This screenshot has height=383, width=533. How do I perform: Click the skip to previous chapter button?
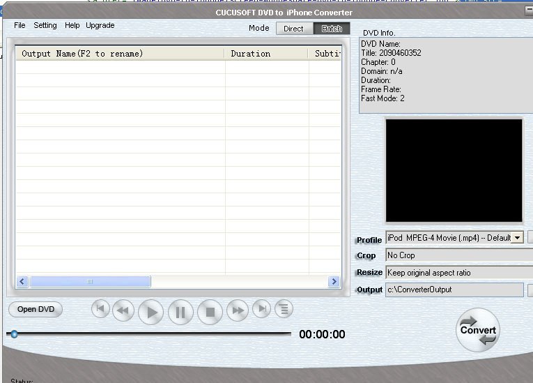[100, 309]
